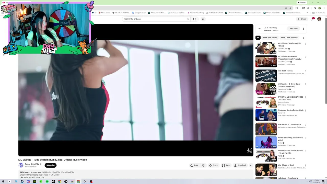Open options for the Wix sponsored ad
327x184 pixels.
(303, 29)
